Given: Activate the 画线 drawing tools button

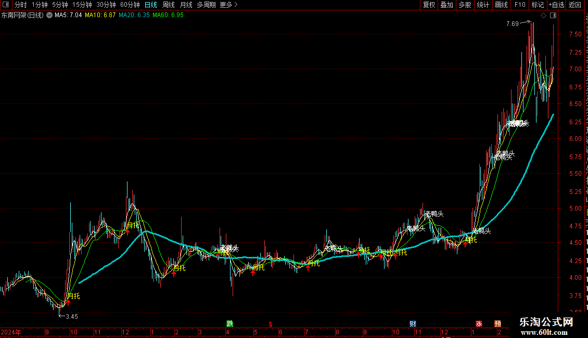Looking at the screenshot, I should (x=502, y=5).
